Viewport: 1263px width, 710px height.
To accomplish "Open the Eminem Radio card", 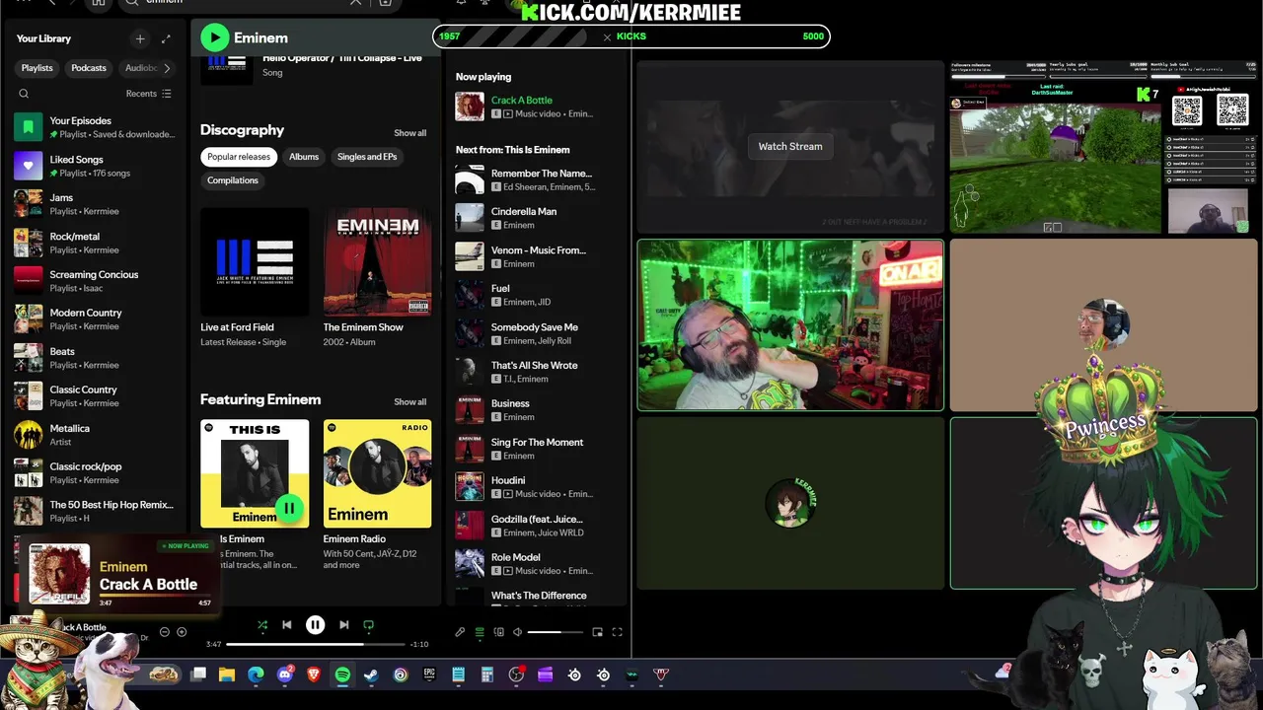I will coord(377,495).
